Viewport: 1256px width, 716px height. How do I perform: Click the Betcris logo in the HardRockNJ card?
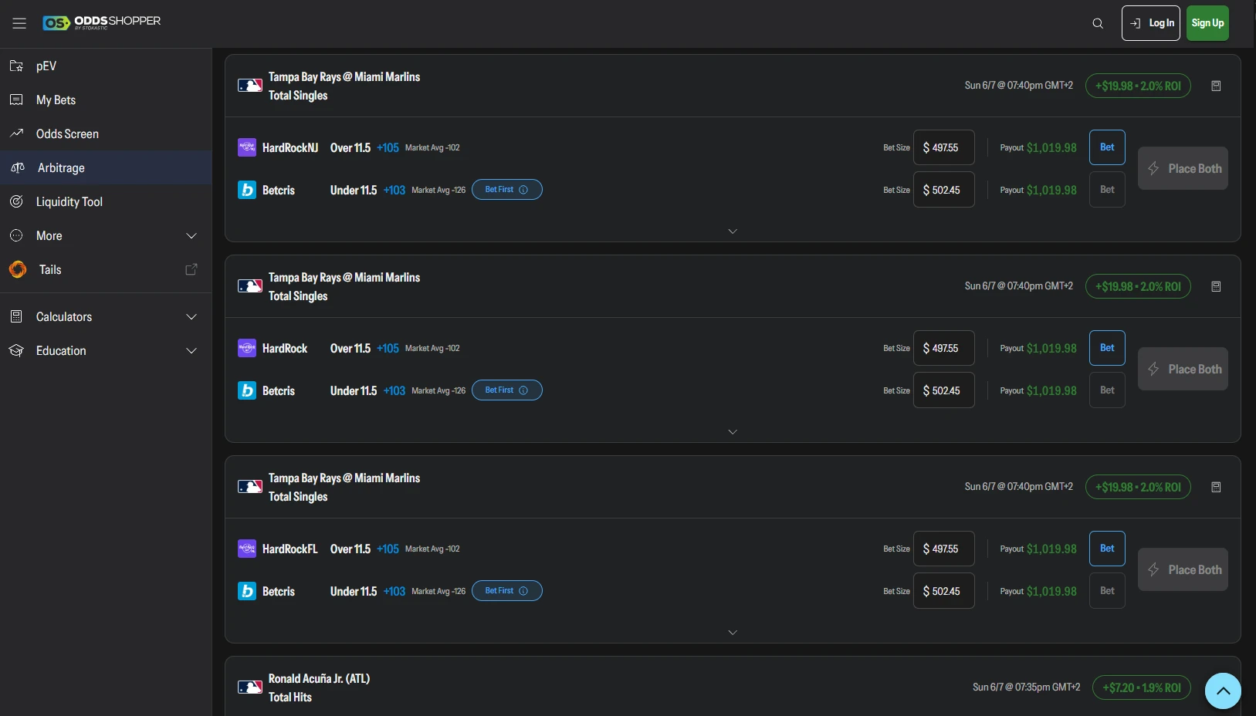click(x=247, y=190)
